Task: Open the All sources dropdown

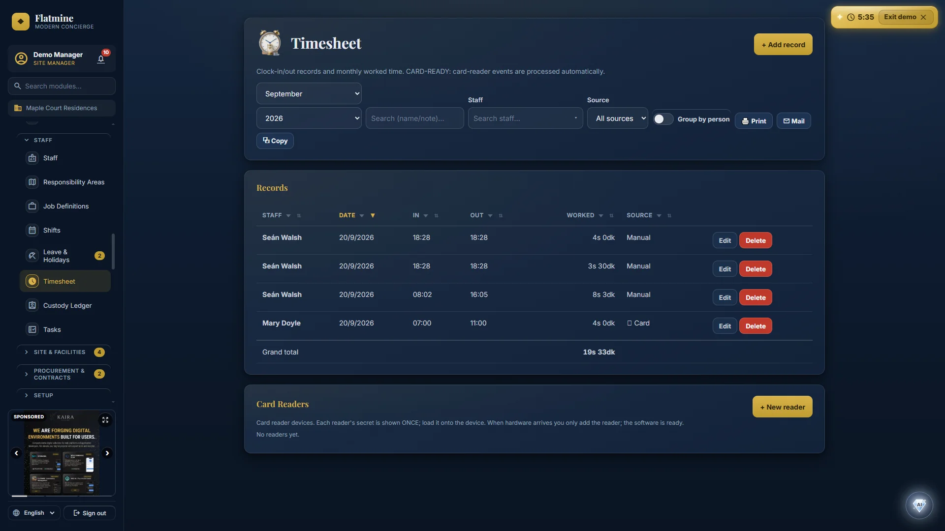Action: point(617,118)
